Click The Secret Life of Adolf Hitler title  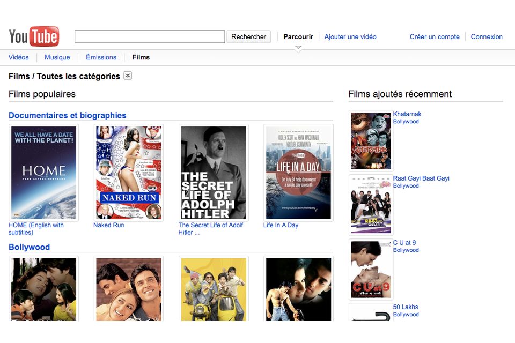click(x=211, y=229)
